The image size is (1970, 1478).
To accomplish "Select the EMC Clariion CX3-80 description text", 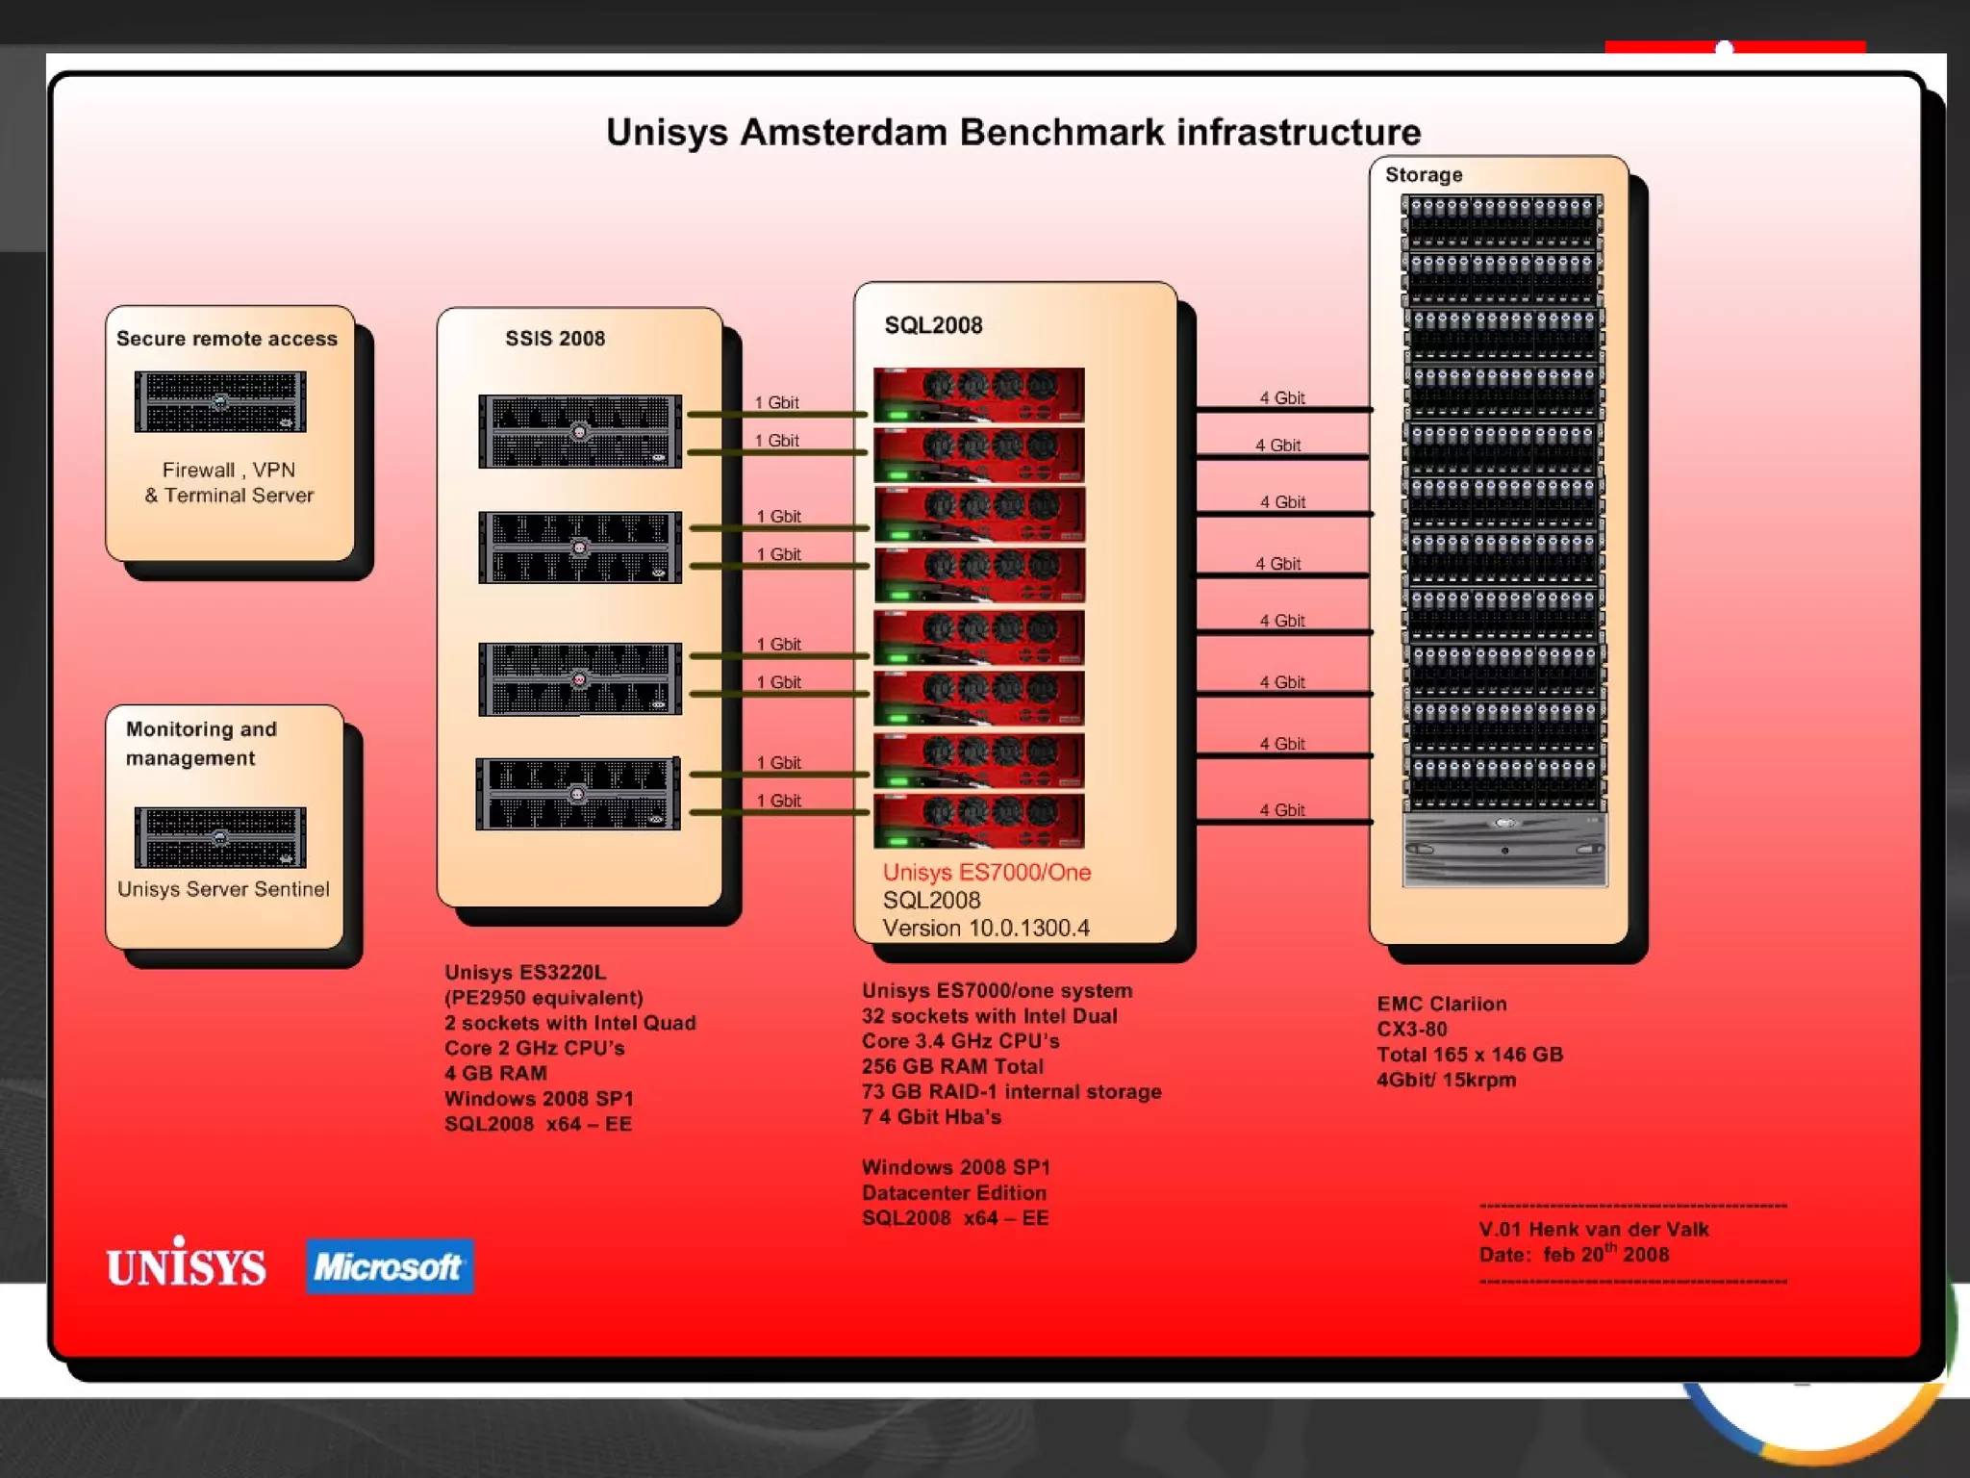I will click(1469, 1041).
